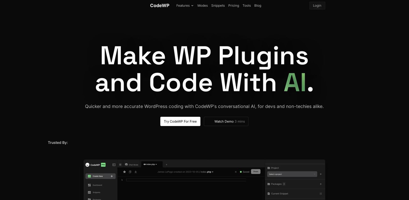
Task: Click the Watch Demo 3 mins button
Action: [226, 121]
